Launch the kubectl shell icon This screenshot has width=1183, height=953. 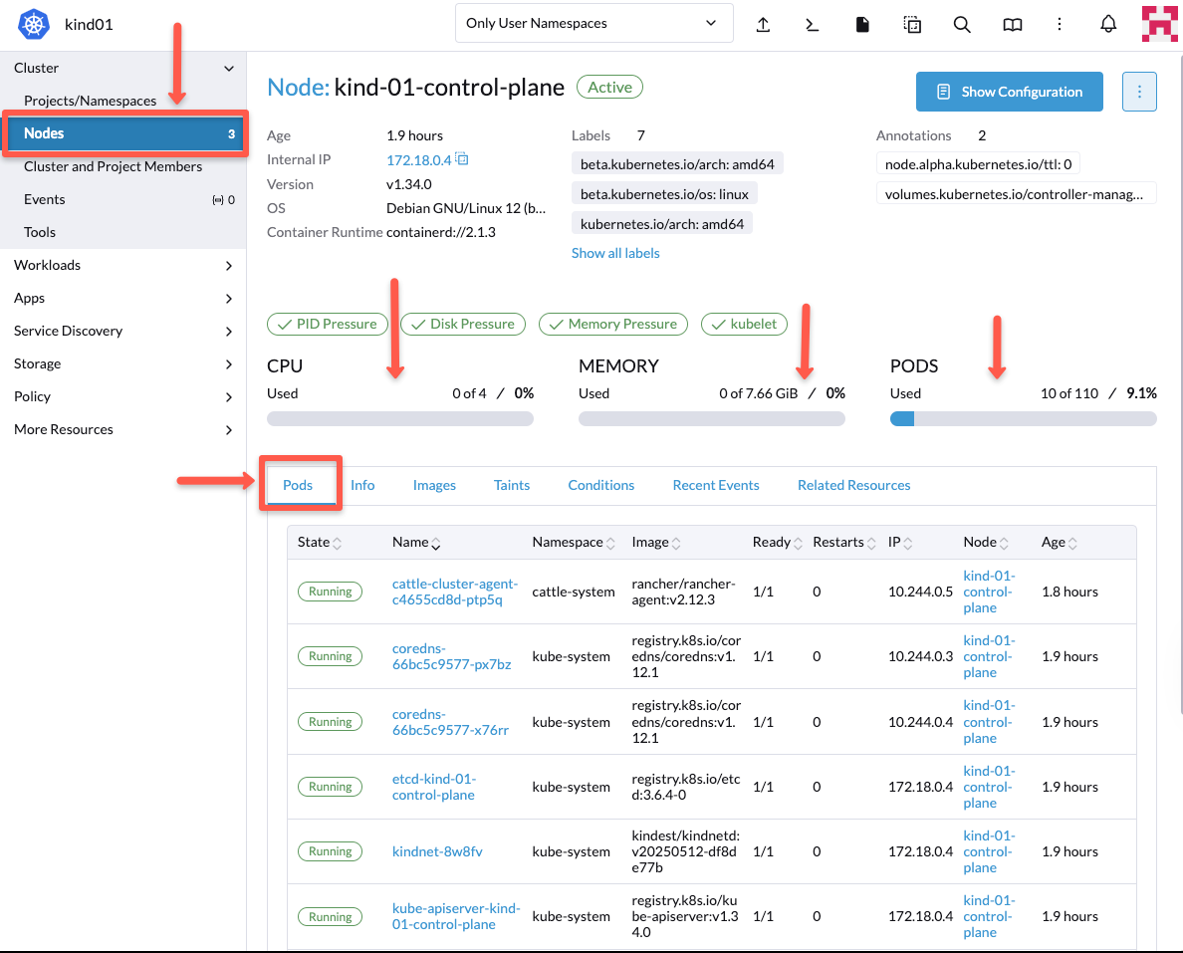tap(812, 23)
